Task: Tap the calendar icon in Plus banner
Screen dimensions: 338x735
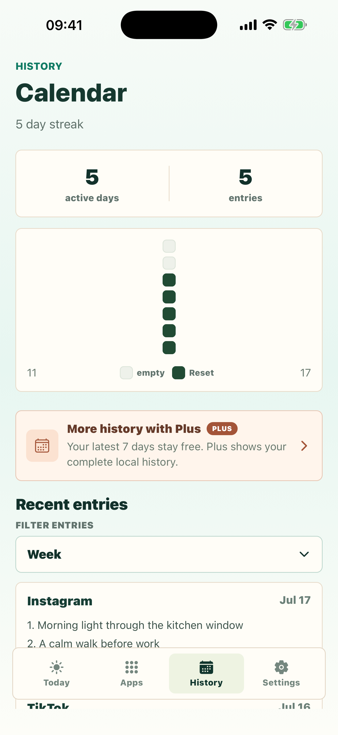Action: (x=42, y=446)
